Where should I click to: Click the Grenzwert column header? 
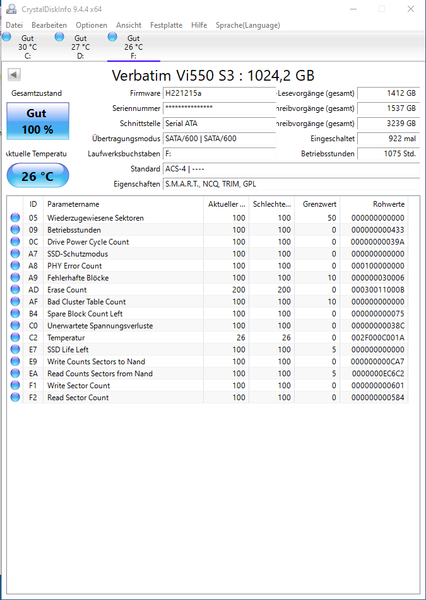[x=317, y=204]
